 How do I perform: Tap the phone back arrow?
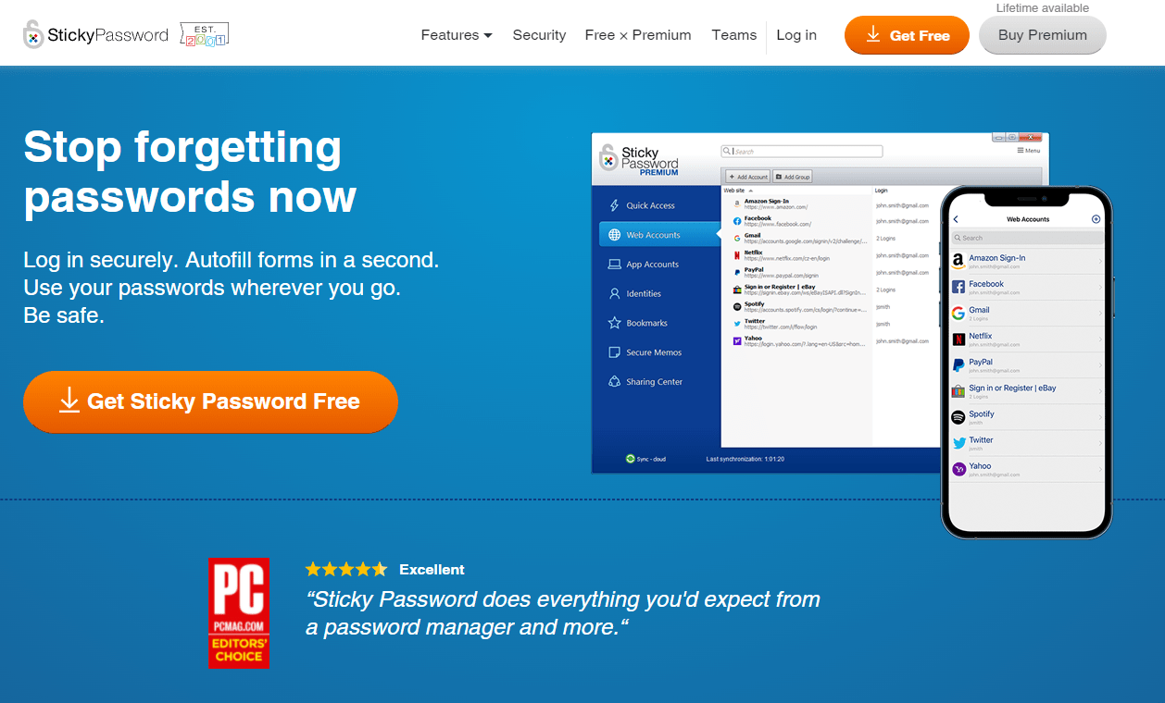click(956, 219)
